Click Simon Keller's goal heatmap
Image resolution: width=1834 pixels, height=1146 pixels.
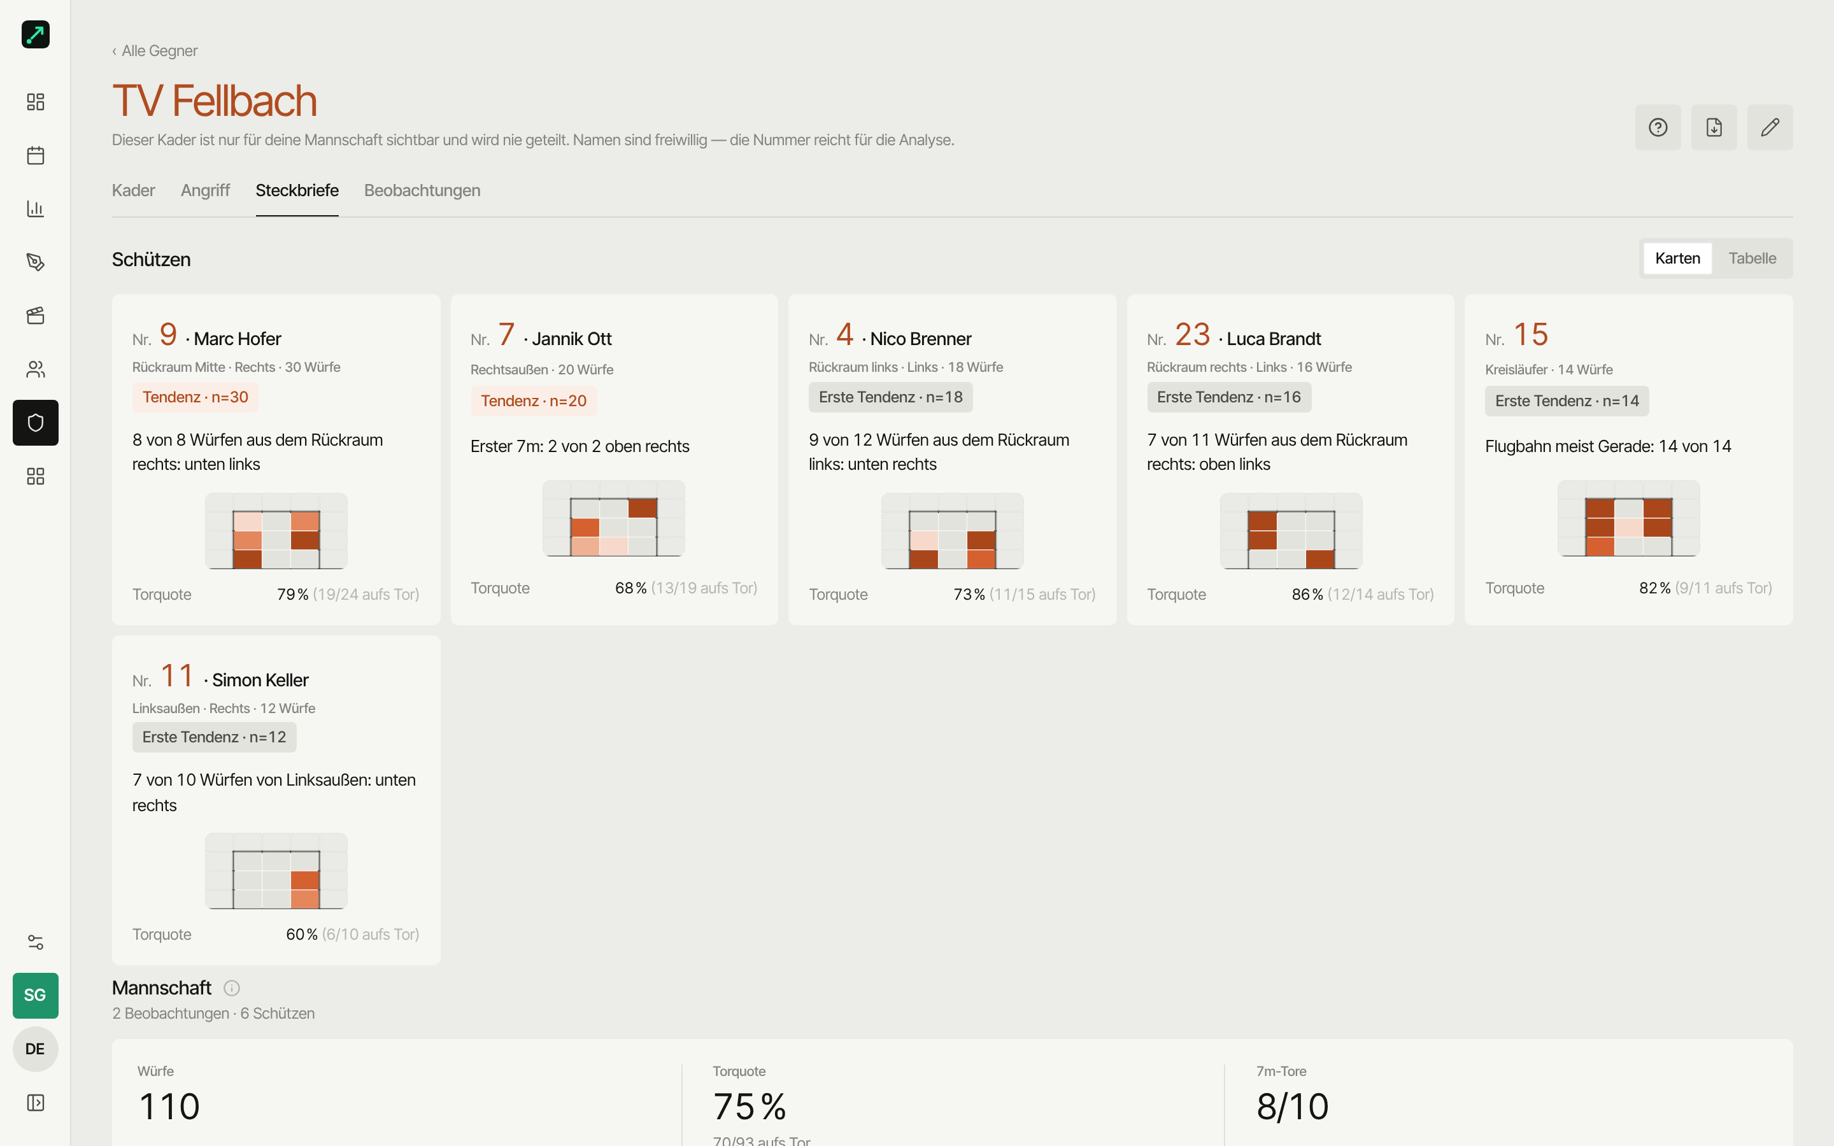coord(276,871)
